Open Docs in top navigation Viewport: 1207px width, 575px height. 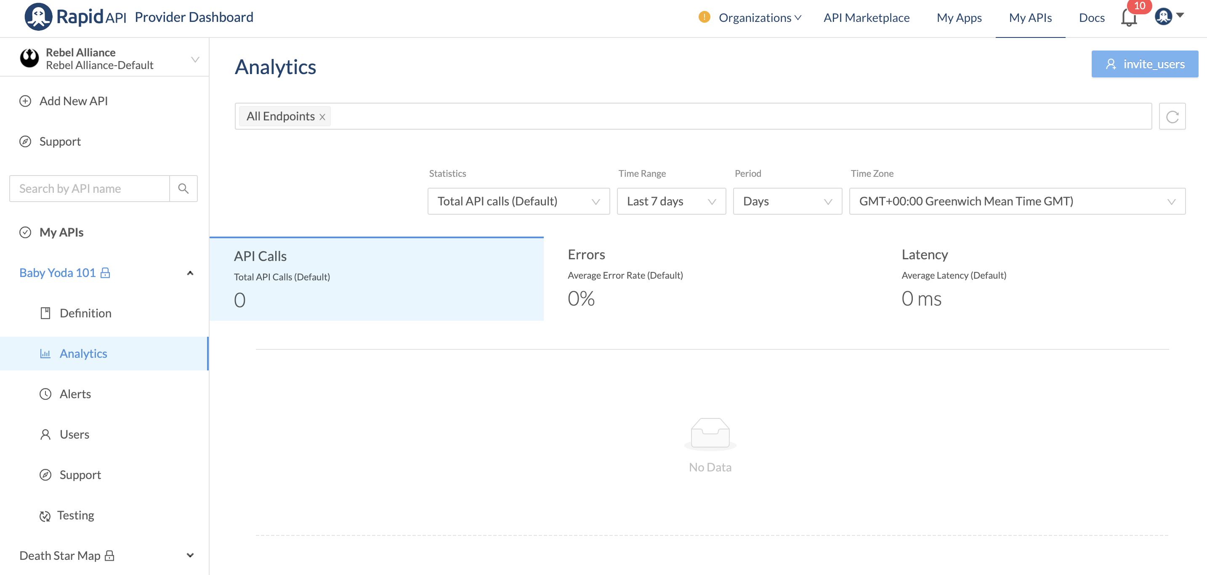(1092, 18)
